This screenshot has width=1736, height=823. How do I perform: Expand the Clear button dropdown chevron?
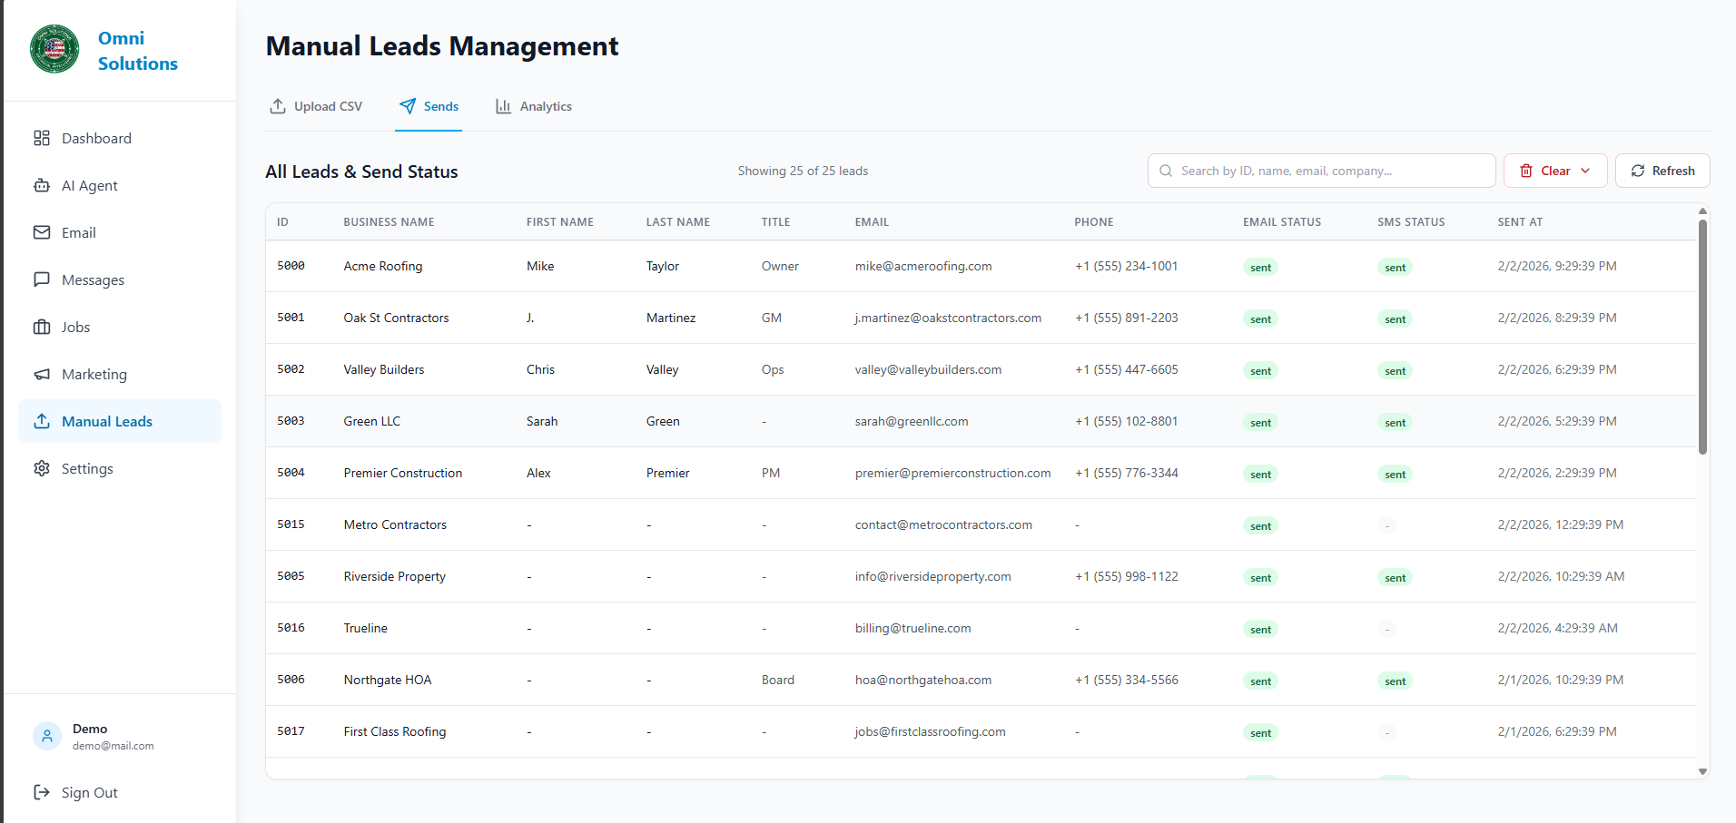[x=1586, y=171]
